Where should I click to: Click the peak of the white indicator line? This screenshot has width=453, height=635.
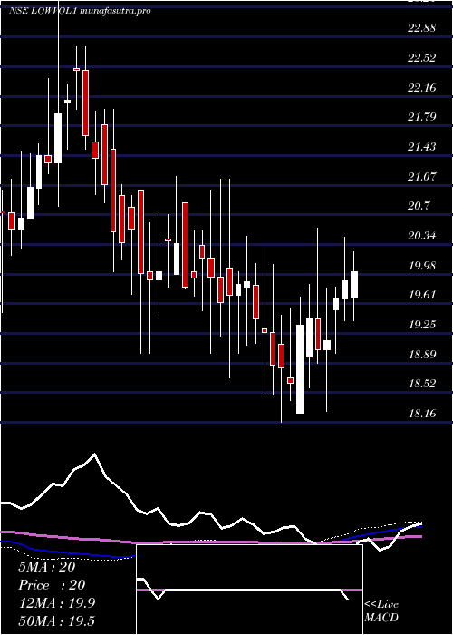coord(94,454)
